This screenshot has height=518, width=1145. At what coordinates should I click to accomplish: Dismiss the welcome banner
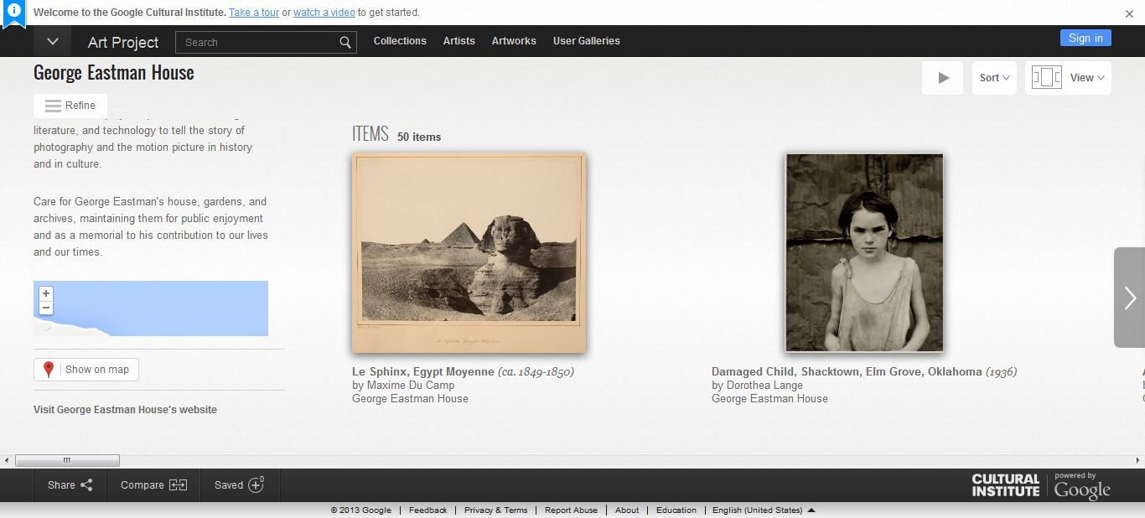tap(1129, 13)
